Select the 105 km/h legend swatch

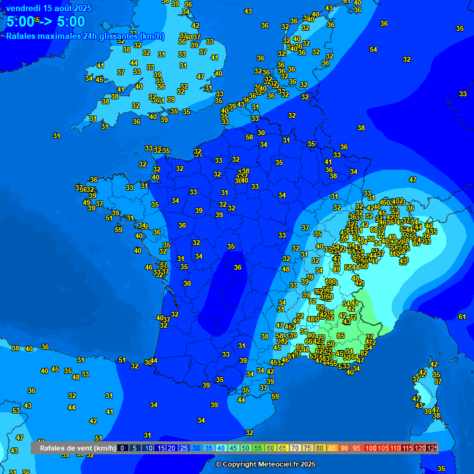click(383, 448)
